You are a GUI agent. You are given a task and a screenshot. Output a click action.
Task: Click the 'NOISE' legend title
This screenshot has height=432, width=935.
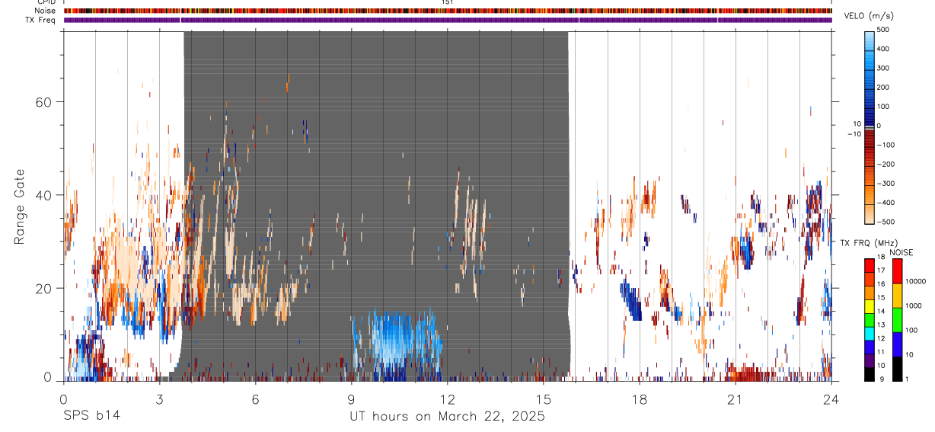tap(901, 253)
